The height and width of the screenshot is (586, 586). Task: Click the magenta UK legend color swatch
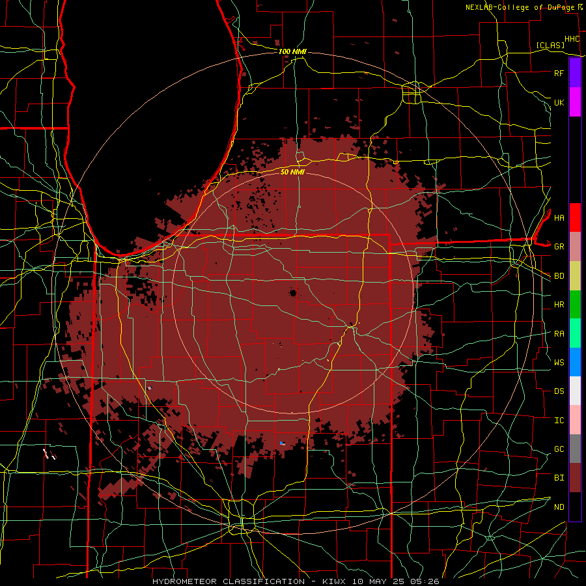575,102
